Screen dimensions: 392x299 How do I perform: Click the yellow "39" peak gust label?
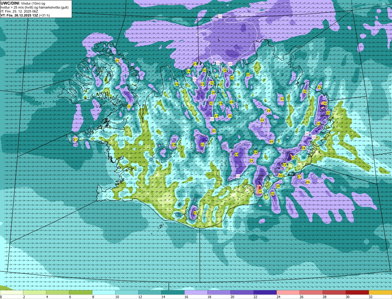pyautogui.click(x=260, y=192)
